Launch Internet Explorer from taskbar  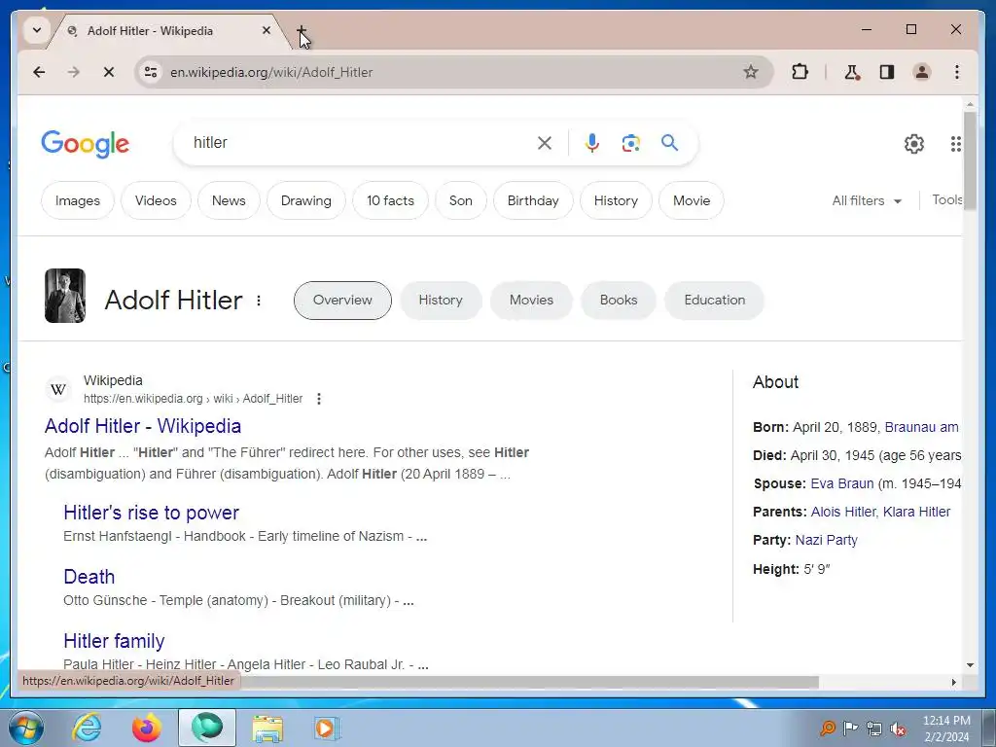click(87, 728)
